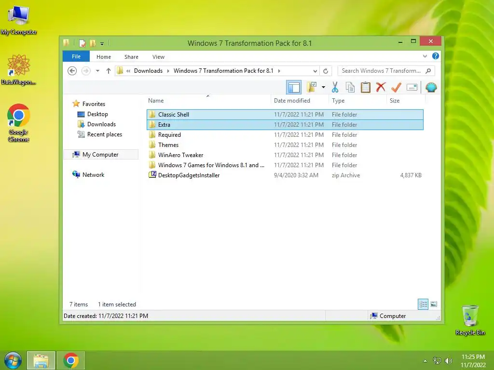
Task: Switch to the View ribbon tab
Action: [x=158, y=57]
